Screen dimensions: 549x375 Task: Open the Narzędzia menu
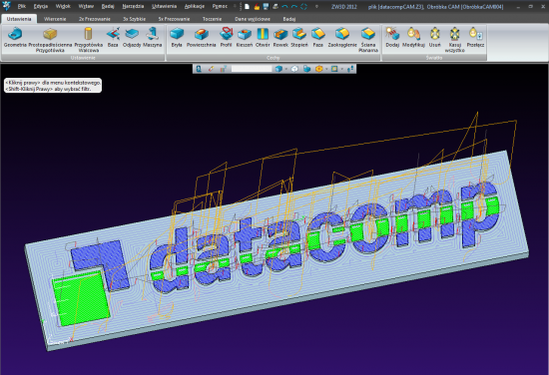(x=133, y=6)
